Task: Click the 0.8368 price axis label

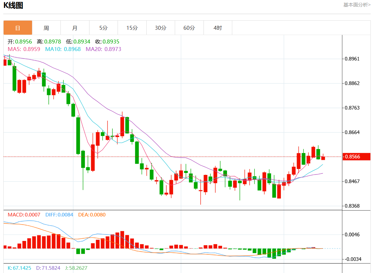Action: (x=352, y=206)
